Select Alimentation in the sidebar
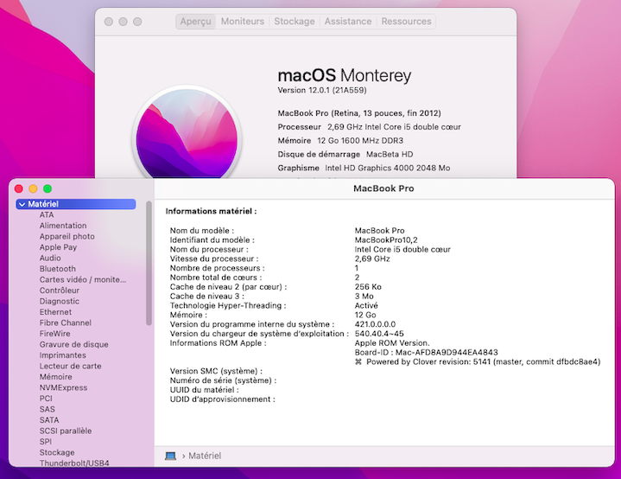The width and height of the screenshot is (621, 479). tap(63, 226)
